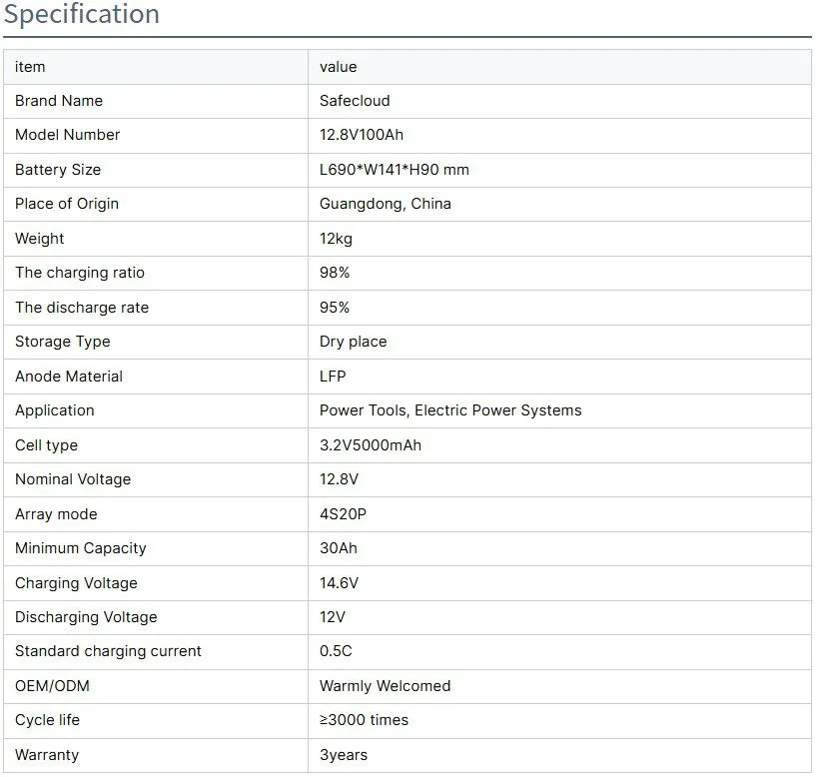The width and height of the screenshot is (820, 777).
Task: Select the '0.5C' charging current value
Action: pos(336,651)
